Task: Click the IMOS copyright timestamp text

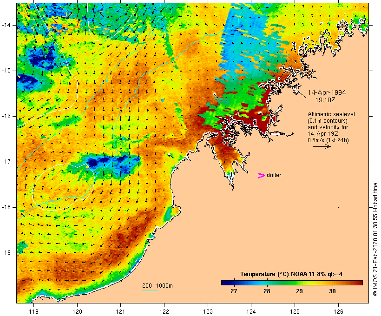Action: [375, 239]
